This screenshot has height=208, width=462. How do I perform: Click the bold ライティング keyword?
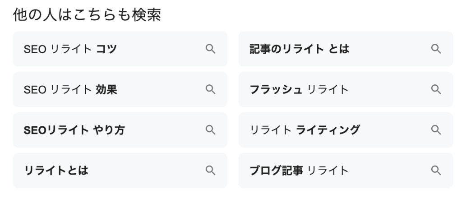(328, 130)
